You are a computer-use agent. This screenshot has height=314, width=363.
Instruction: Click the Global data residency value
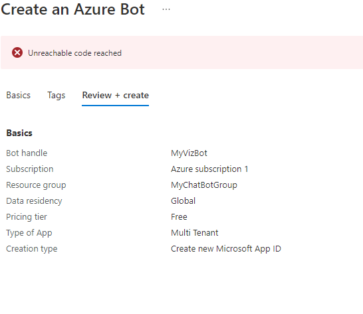pos(183,200)
